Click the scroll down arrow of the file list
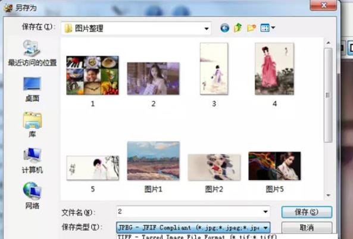 click(x=328, y=196)
